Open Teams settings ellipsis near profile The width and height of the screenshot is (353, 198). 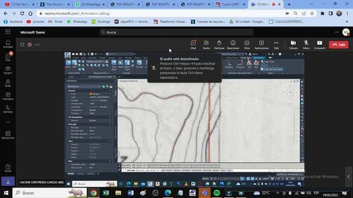[x=336, y=32]
